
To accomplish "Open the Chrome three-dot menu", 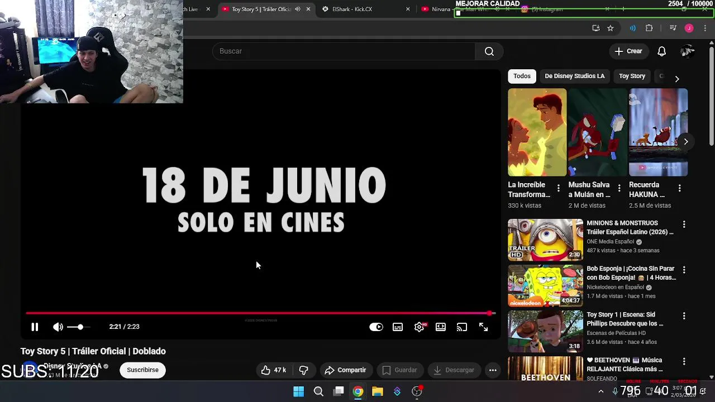I will click(x=705, y=28).
